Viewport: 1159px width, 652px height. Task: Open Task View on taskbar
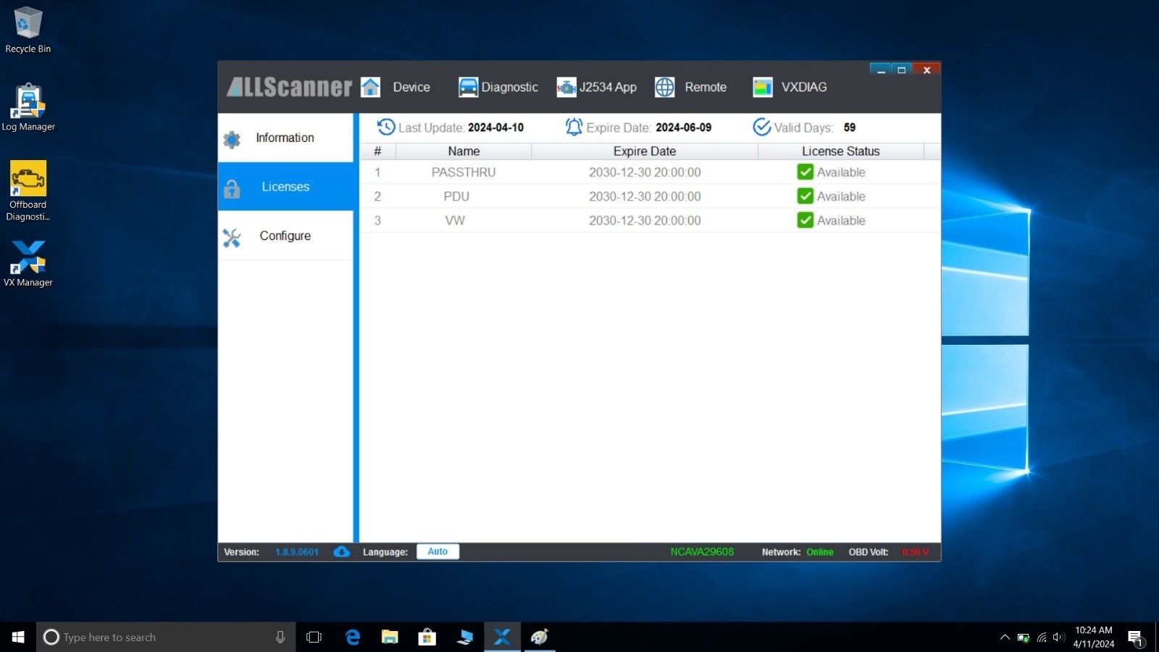coord(314,637)
